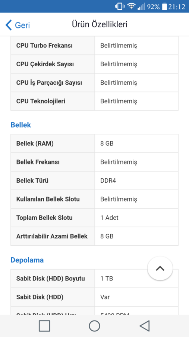
Task: Tap the cellular signal bars icon
Action: [x=141, y=6]
